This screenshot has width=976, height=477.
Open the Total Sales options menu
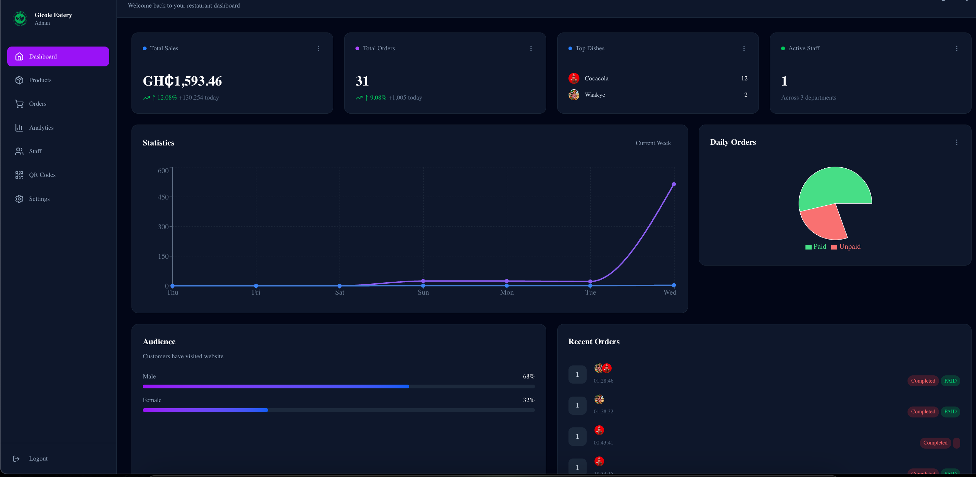318,49
